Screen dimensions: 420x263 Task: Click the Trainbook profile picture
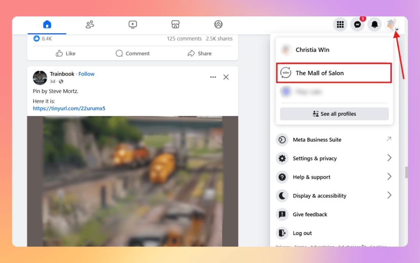click(x=40, y=78)
